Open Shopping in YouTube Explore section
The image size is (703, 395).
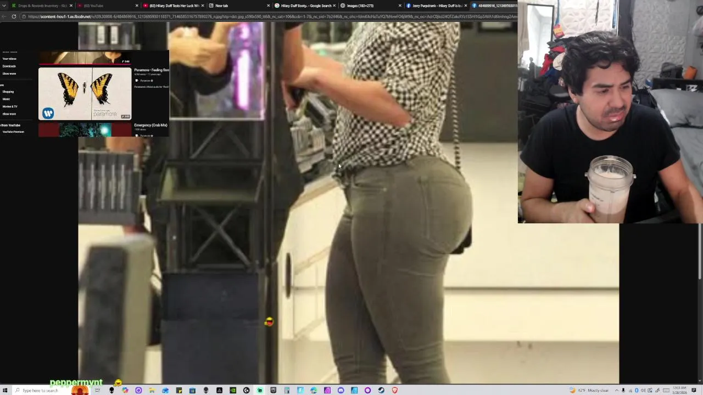(x=8, y=92)
